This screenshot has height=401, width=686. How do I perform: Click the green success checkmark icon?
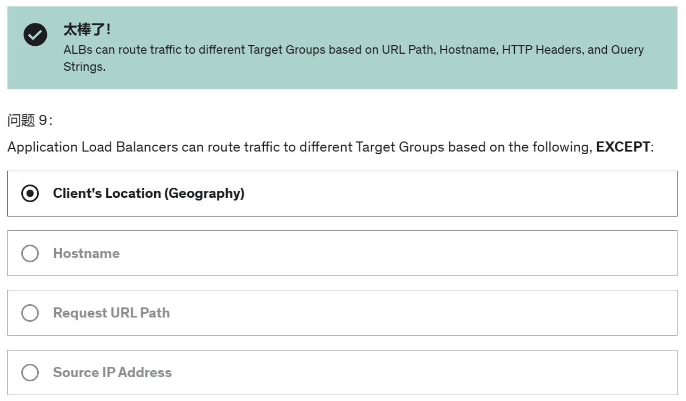(x=35, y=35)
